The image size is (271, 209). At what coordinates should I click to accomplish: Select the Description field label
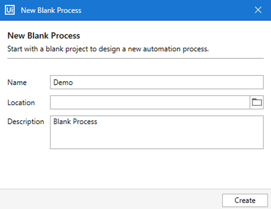point(26,122)
